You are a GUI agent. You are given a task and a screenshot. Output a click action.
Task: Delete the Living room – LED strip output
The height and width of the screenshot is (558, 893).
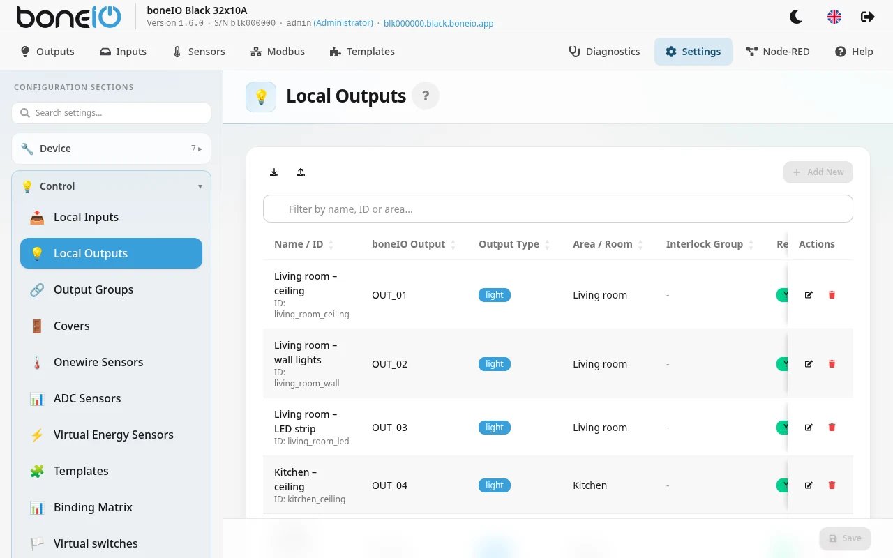[x=832, y=427]
